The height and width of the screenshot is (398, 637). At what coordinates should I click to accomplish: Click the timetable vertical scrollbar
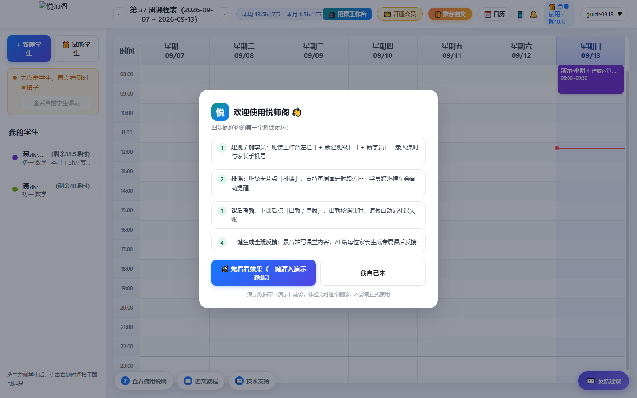click(x=627, y=221)
